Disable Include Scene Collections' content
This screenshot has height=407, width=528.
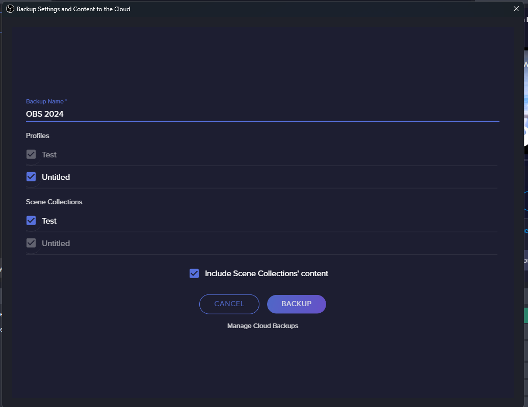pyautogui.click(x=194, y=274)
